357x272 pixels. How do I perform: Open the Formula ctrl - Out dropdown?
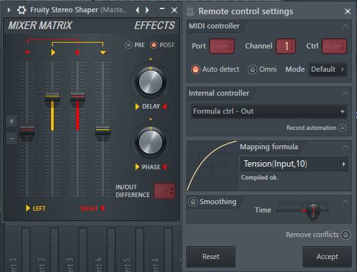coord(269,111)
